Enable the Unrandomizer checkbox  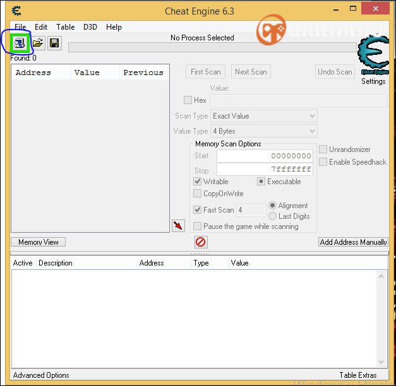(x=323, y=149)
